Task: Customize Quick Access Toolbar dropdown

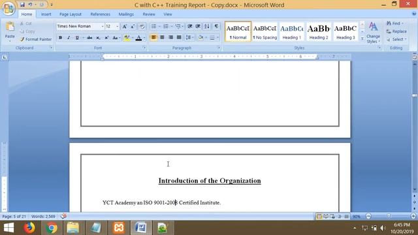Action: pos(52,5)
